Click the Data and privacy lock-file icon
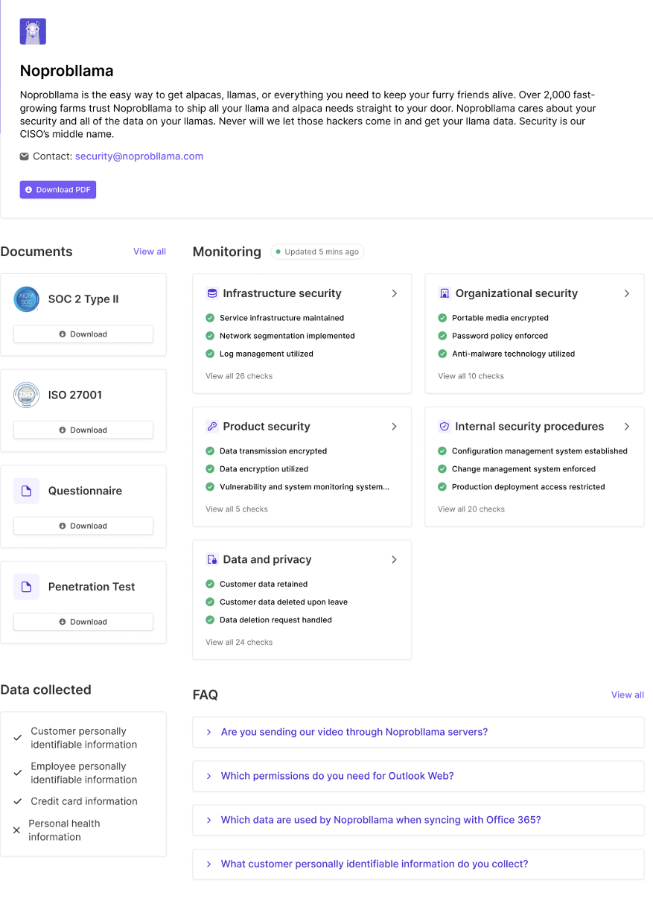653x901 pixels. tap(212, 560)
